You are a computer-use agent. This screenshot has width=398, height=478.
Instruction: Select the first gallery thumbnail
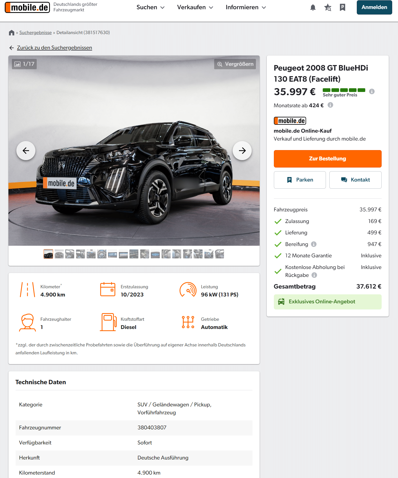(x=48, y=254)
